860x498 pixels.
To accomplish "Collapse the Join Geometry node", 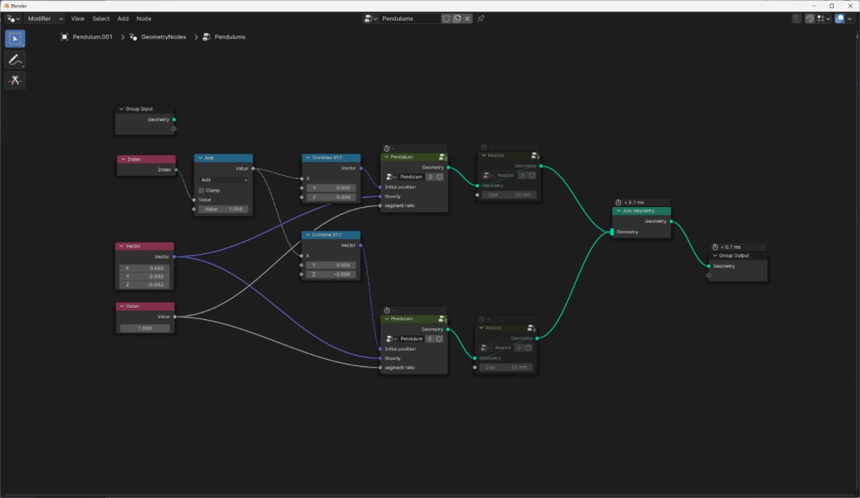I will pyautogui.click(x=619, y=211).
